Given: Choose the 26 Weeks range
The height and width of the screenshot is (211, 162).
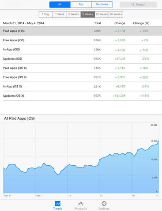Looking at the screenshot, I should coord(116,15).
